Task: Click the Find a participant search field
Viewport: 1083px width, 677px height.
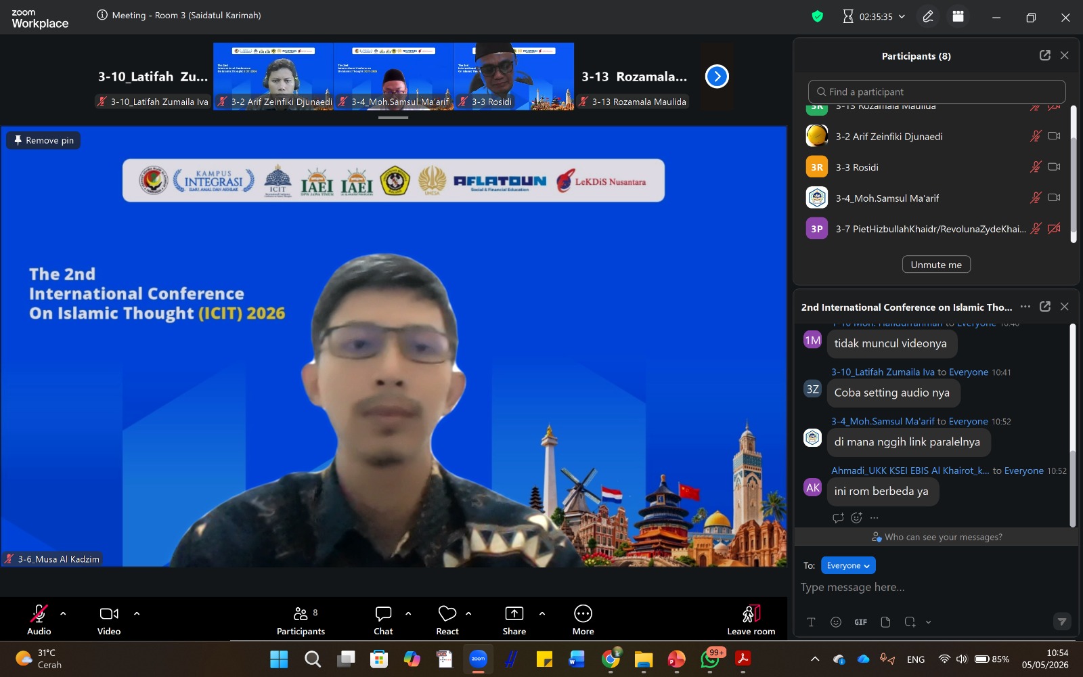Action: click(x=937, y=91)
